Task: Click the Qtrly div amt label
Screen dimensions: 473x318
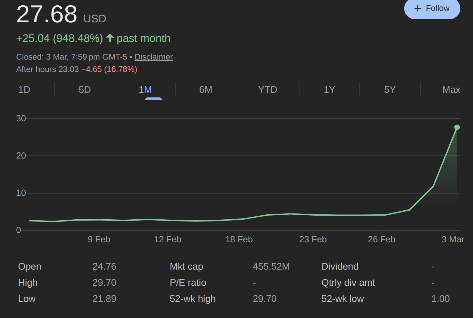Action: 348,283
